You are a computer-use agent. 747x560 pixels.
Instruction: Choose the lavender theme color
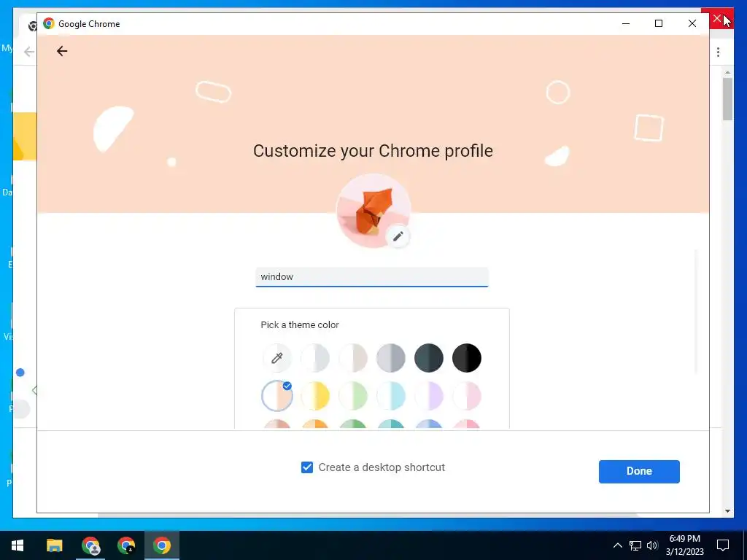point(429,396)
